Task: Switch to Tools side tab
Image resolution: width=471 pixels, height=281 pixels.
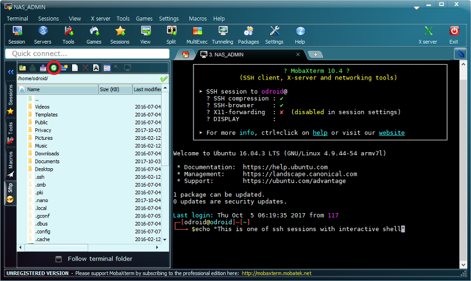Action: click(x=10, y=133)
